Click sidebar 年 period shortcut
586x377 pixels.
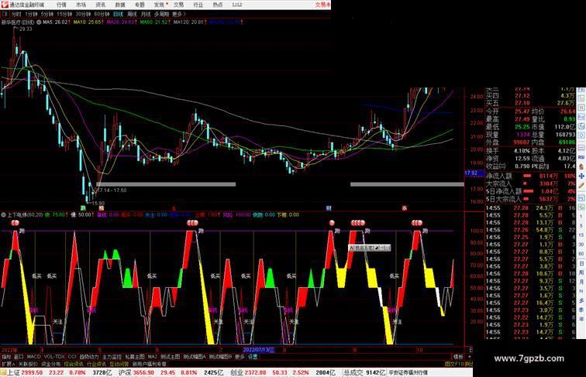[581, 319]
